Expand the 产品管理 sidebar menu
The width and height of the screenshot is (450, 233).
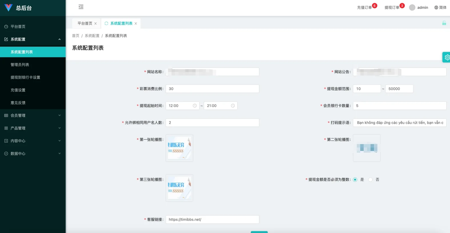click(x=33, y=128)
